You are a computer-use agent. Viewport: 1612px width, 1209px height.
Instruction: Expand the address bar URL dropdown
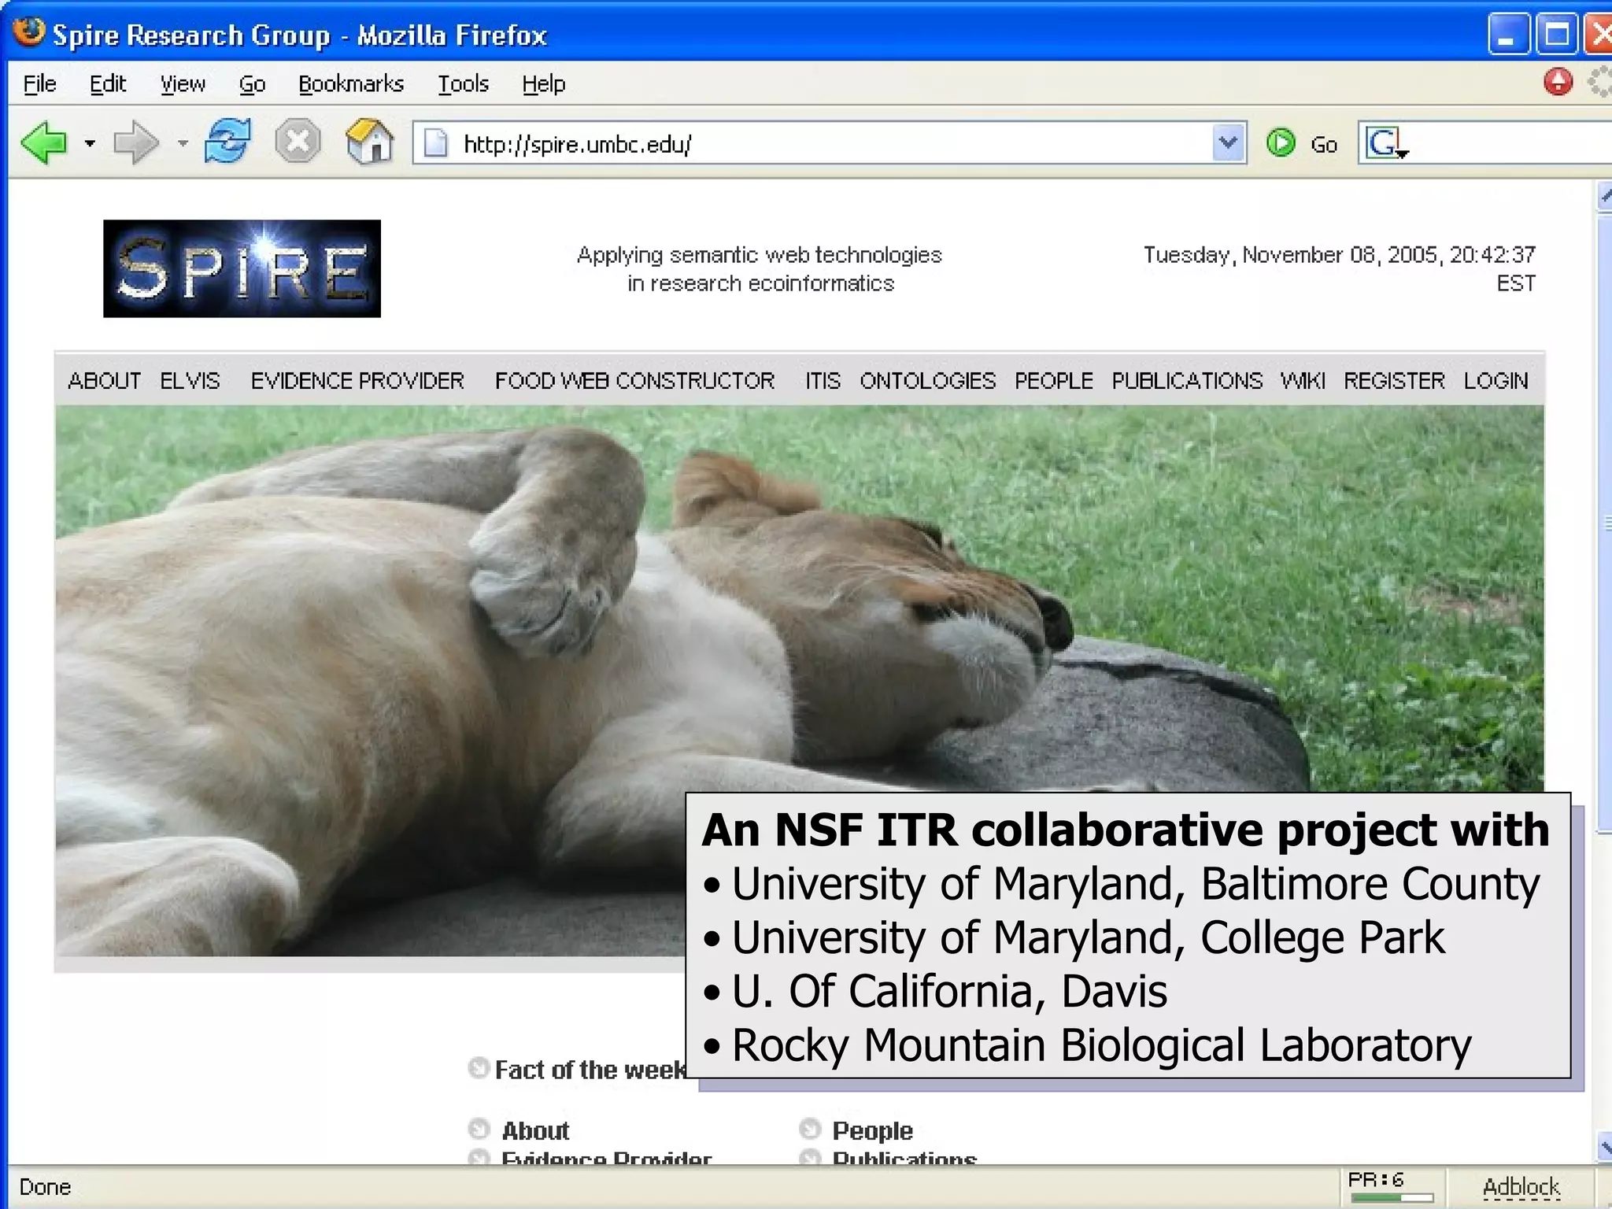(1229, 143)
